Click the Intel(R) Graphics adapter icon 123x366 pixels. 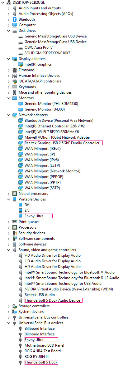coord(21,64)
